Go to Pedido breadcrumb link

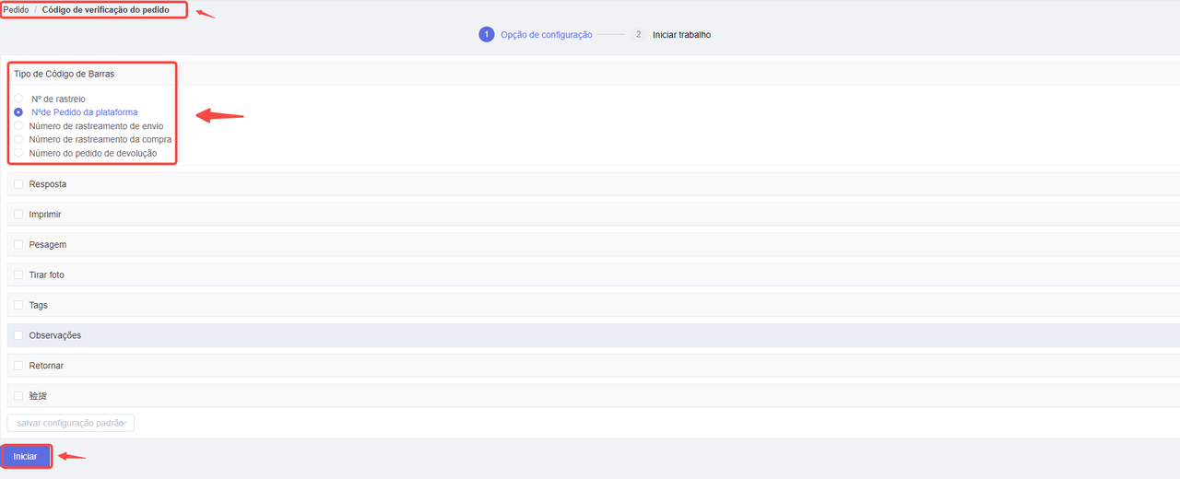click(16, 9)
